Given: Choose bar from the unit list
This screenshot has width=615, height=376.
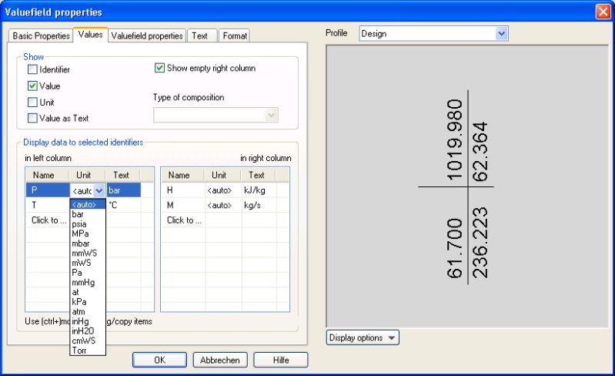Looking at the screenshot, I should pyautogui.click(x=88, y=214).
